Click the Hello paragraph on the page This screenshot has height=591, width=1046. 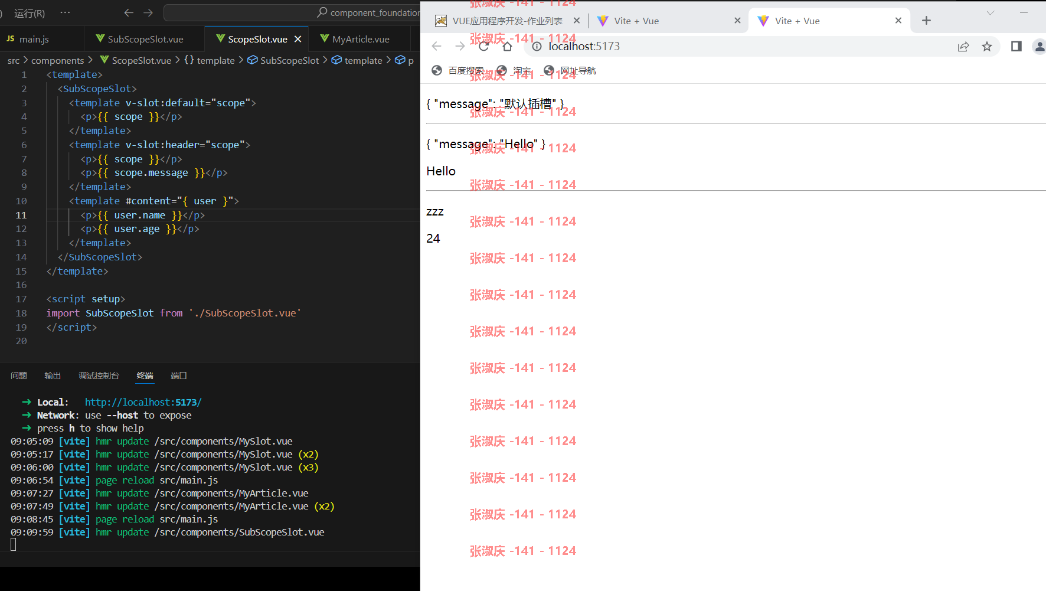click(441, 171)
